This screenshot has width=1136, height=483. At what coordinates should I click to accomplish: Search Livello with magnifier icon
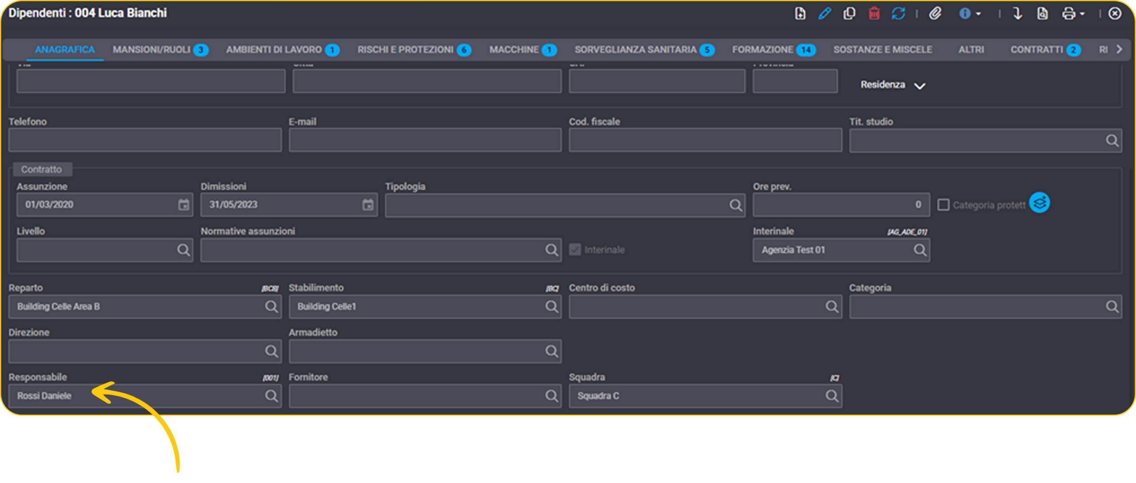coord(183,250)
